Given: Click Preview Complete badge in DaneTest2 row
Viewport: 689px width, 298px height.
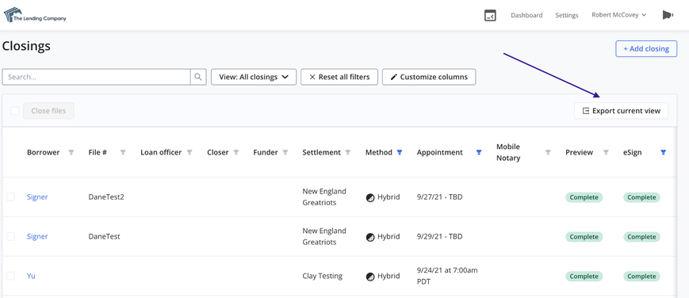Looking at the screenshot, I should [x=584, y=197].
